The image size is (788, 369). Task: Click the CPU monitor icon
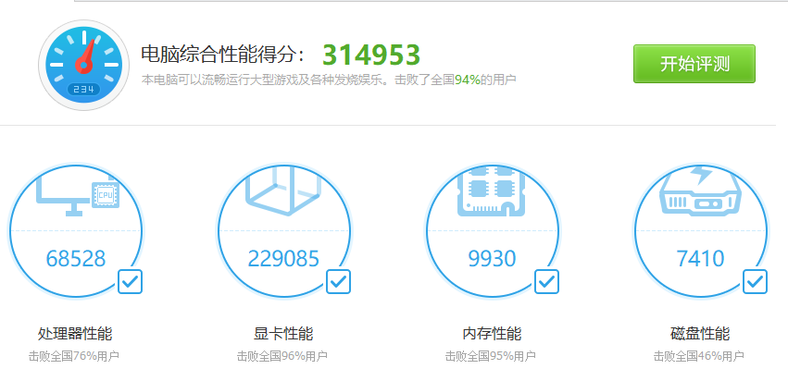[x=78, y=196]
